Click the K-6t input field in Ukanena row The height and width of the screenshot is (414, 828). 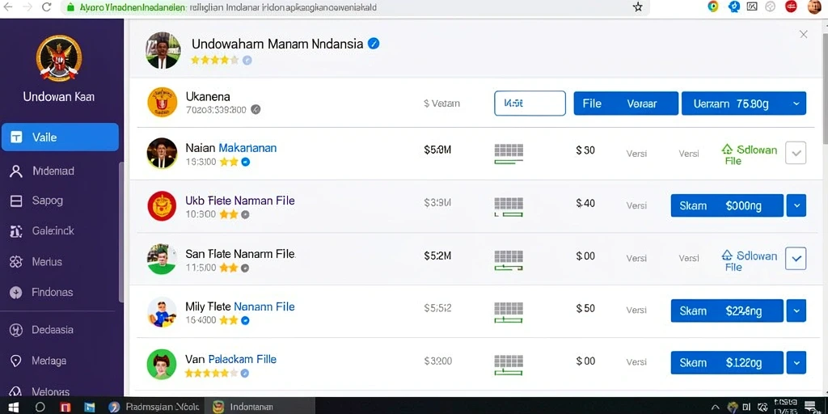[x=530, y=103]
